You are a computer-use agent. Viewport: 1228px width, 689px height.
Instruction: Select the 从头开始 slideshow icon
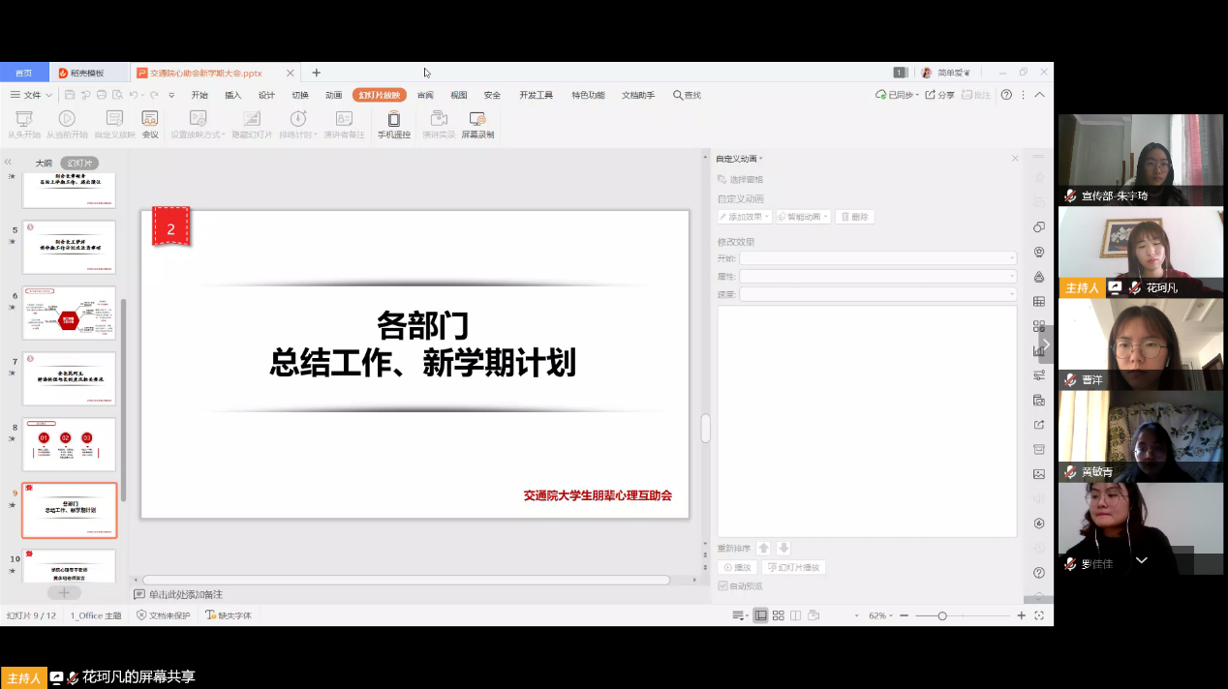23,125
